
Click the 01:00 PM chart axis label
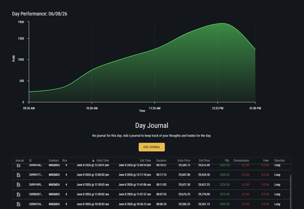coord(255,108)
